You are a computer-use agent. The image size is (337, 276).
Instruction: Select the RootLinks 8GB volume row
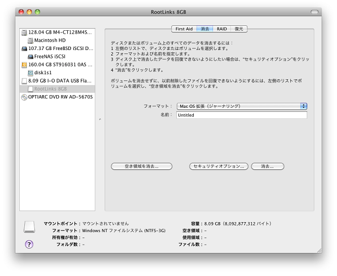[57, 89]
